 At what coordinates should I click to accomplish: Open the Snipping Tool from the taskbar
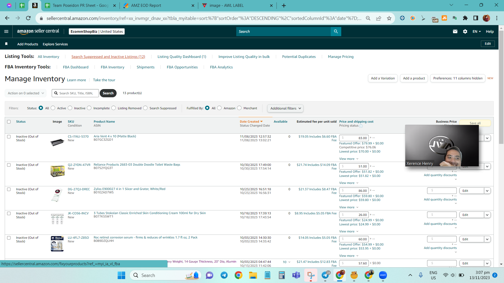click(311, 275)
